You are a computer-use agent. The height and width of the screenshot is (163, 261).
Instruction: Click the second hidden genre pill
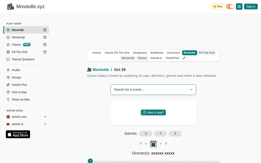click(160, 134)
